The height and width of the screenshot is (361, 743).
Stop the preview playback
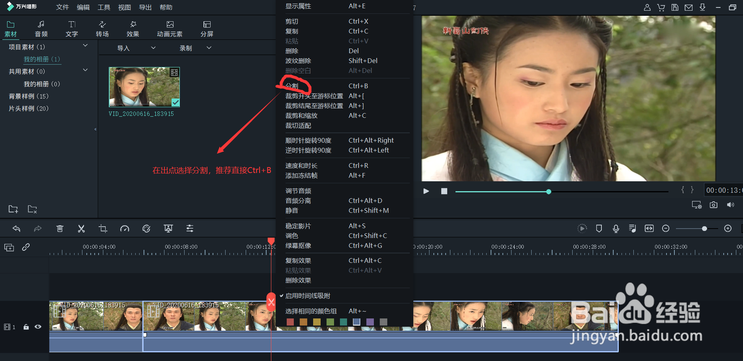tap(444, 191)
